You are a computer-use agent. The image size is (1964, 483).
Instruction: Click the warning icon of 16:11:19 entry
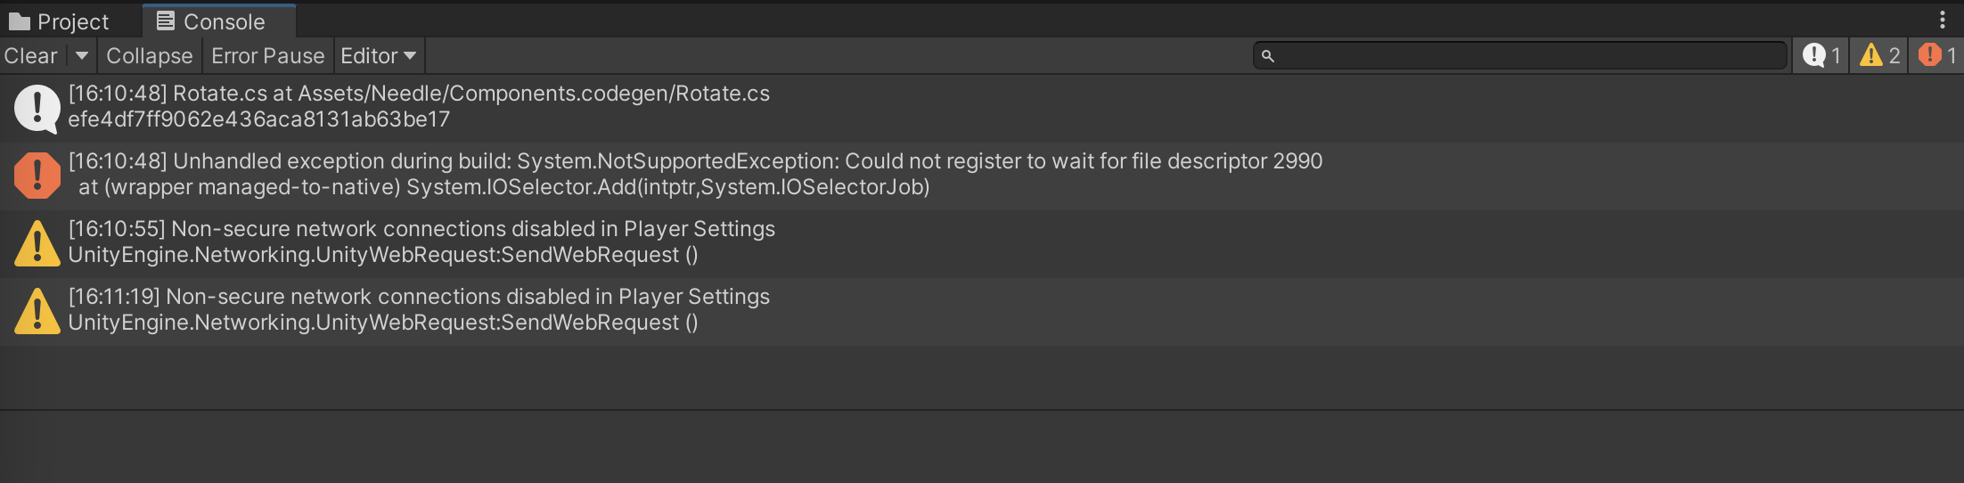(37, 311)
